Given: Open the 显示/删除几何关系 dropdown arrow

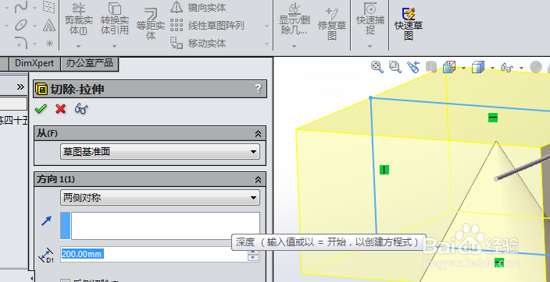Looking at the screenshot, I should pos(294,46).
